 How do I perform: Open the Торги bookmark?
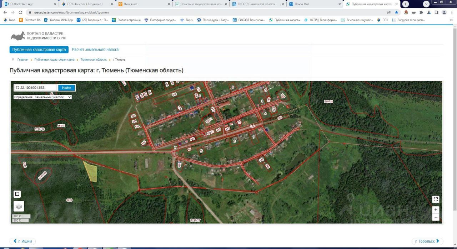click(x=187, y=20)
